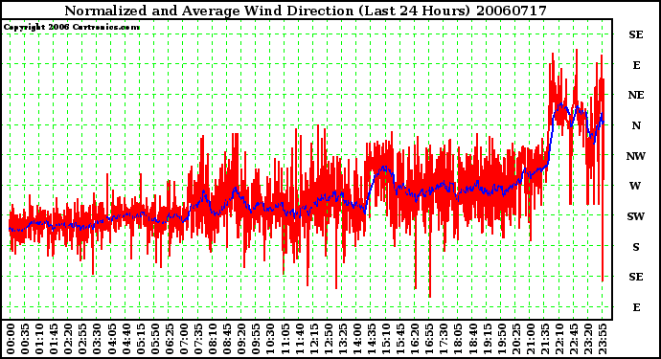This screenshot has height=359, width=661.
Task: Select the N direction axis label
Action: tap(636, 125)
